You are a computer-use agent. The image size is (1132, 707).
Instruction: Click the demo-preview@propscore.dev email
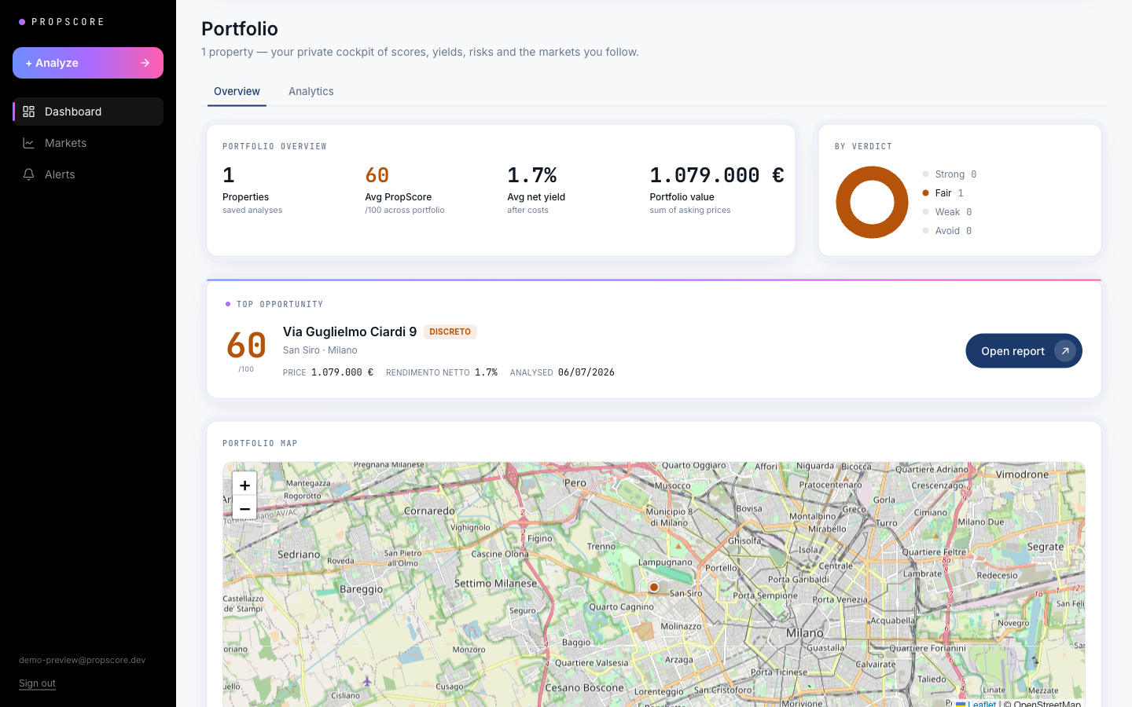pyautogui.click(x=83, y=660)
